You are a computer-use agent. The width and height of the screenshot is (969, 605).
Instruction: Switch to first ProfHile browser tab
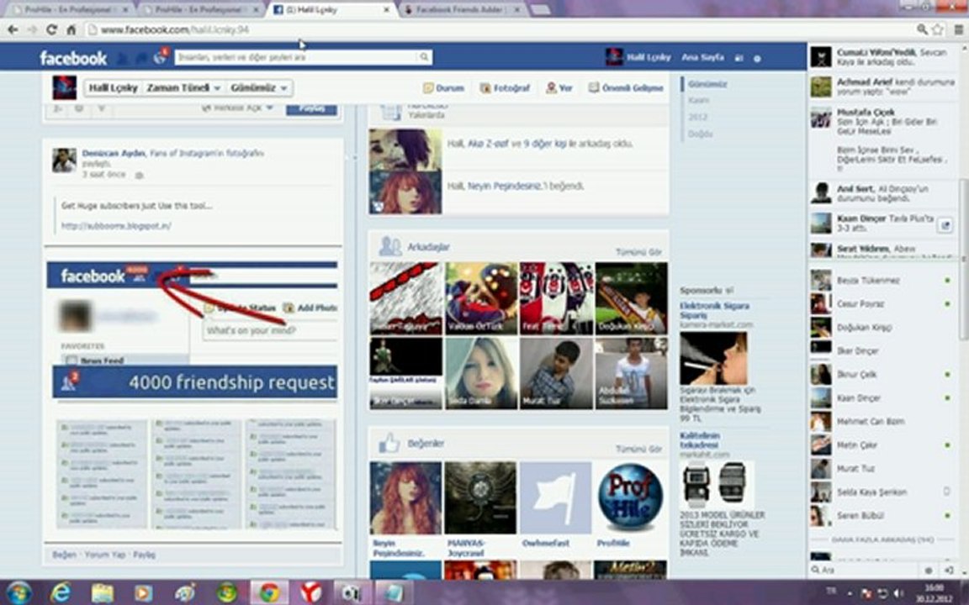[x=71, y=10]
